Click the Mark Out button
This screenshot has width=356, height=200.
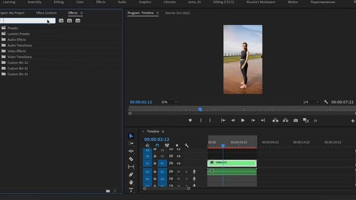[x=210, y=121]
